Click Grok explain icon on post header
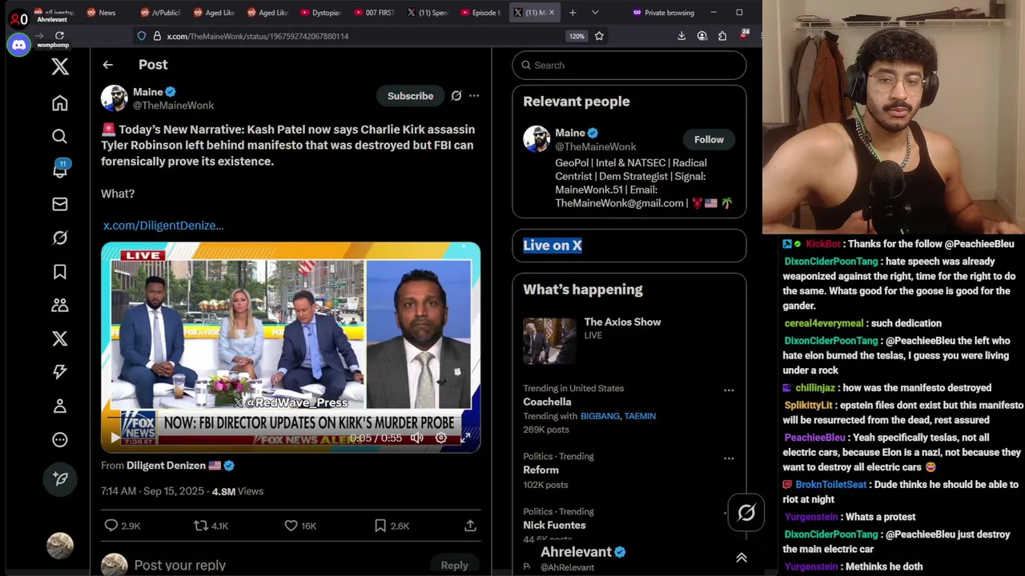Image resolution: width=1025 pixels, height=576 pixels. coord(456,96)
